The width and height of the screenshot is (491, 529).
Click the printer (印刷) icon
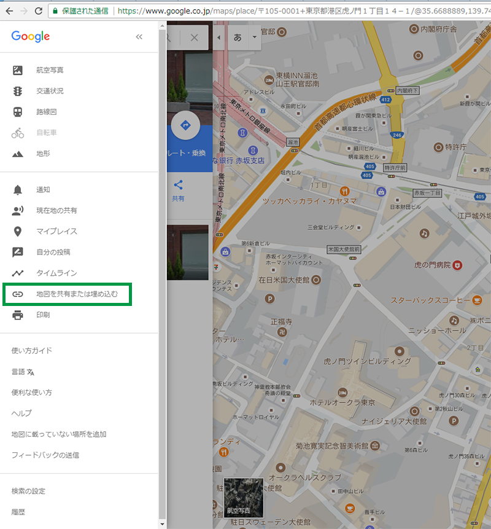click(18, 315)
